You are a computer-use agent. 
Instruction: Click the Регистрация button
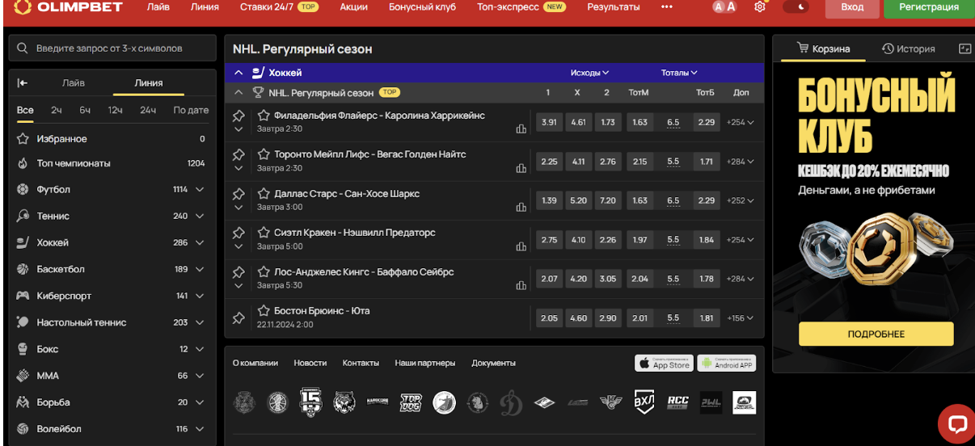click(928, 7)
